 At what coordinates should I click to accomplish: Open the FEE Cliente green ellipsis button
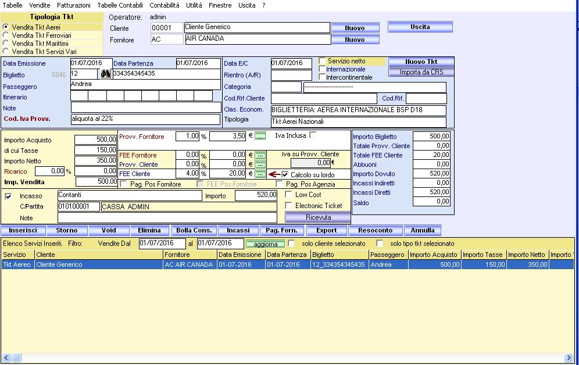point(260,174)
